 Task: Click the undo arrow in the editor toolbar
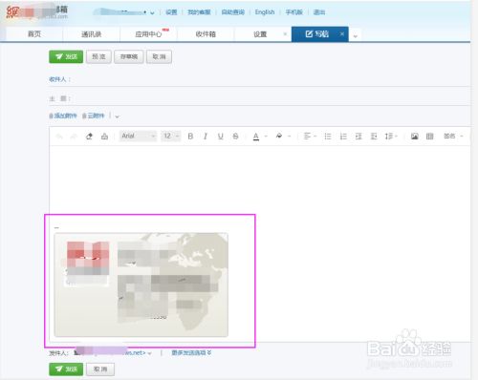(x=59, y=137)
